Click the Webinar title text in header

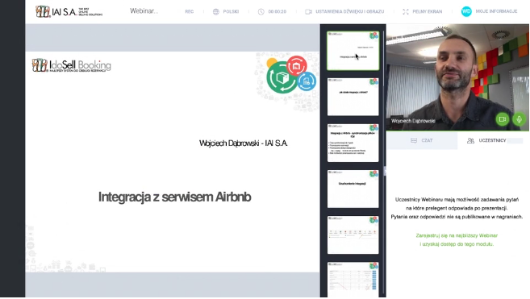click(x=144, y=11)
